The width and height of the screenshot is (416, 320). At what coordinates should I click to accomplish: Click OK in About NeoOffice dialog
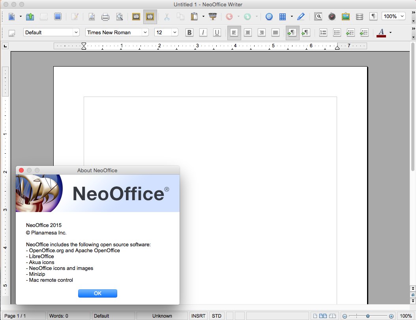coord(97,293)
